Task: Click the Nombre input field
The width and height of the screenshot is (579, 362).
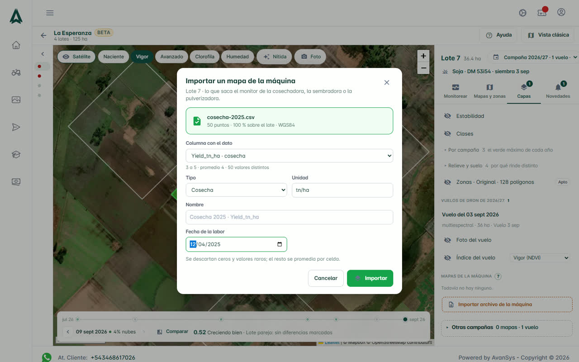Action: coord(289,217)
